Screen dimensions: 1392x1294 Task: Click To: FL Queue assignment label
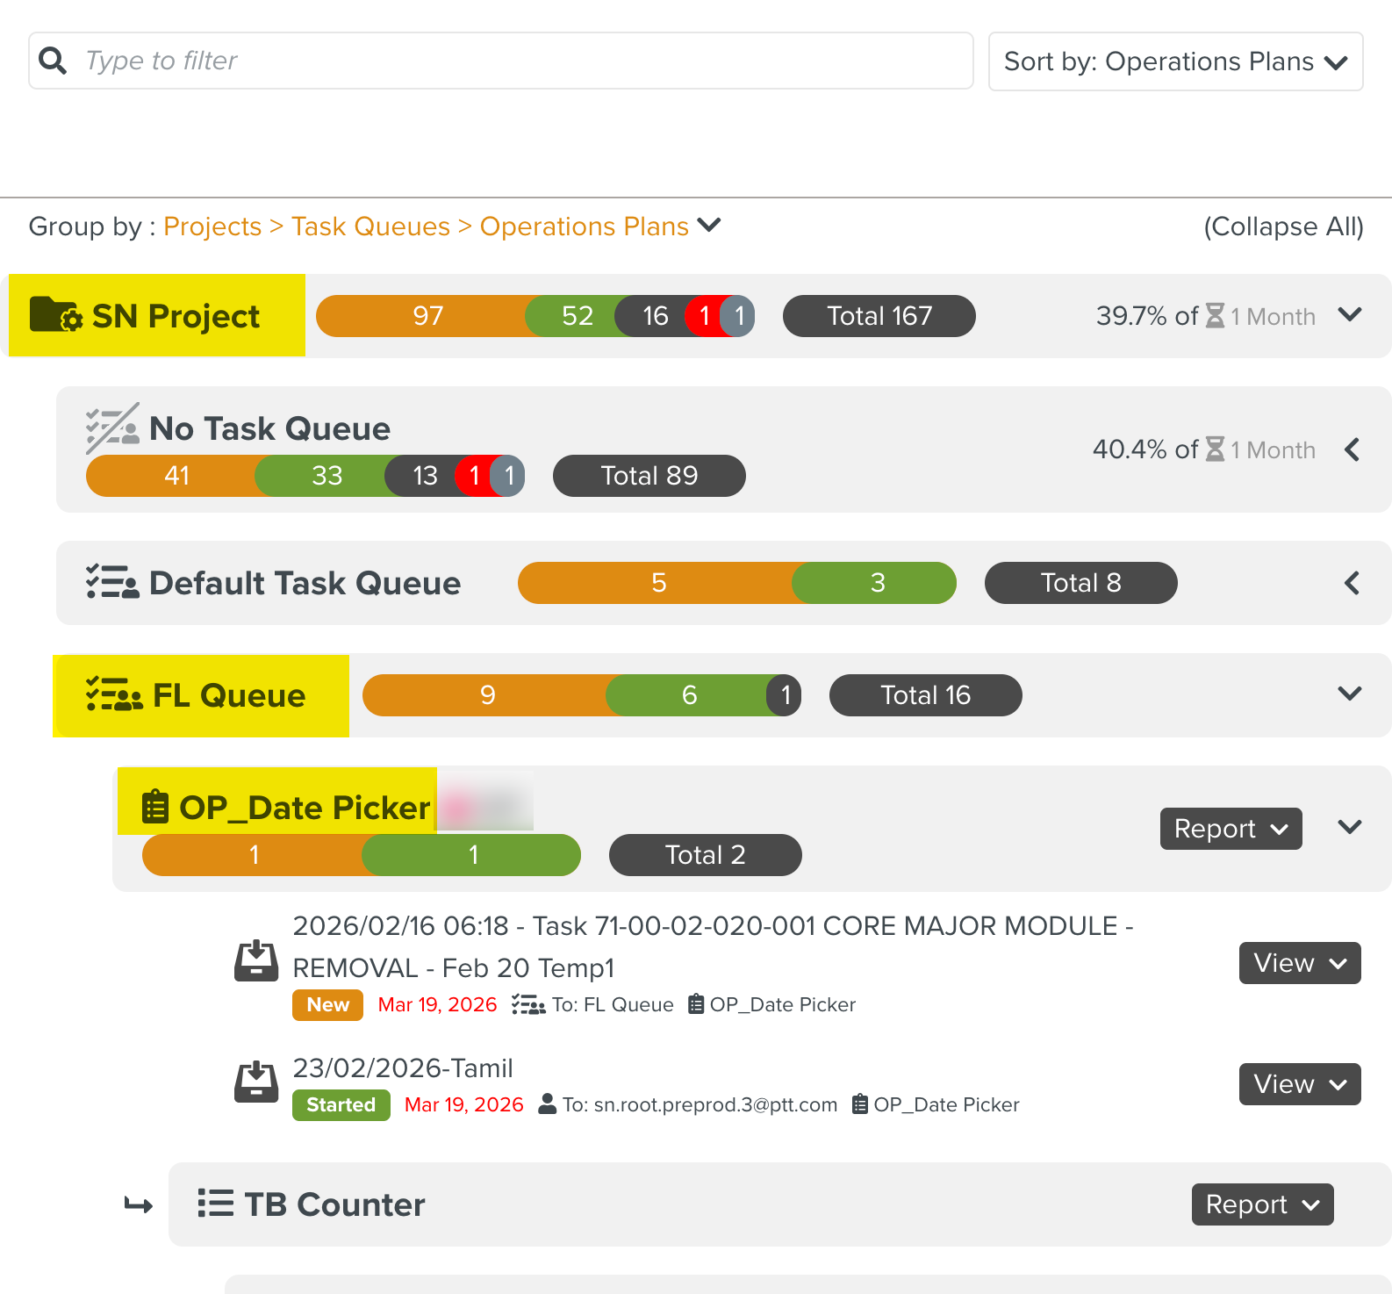coord(613,1005)
